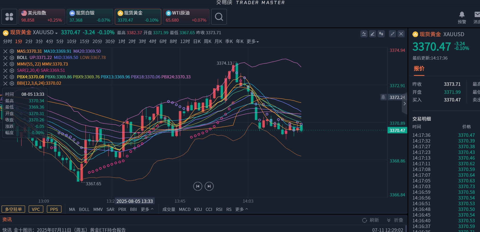The image size is (480, 232).
Task: Switch to 4时 timeframe
Action: [x=153, y=42]
